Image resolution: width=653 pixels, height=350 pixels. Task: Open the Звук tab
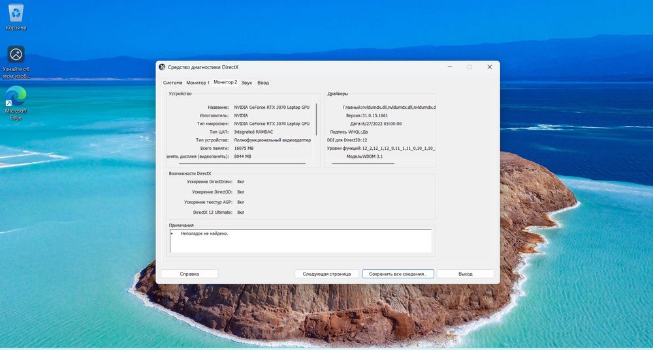(247, 83)
